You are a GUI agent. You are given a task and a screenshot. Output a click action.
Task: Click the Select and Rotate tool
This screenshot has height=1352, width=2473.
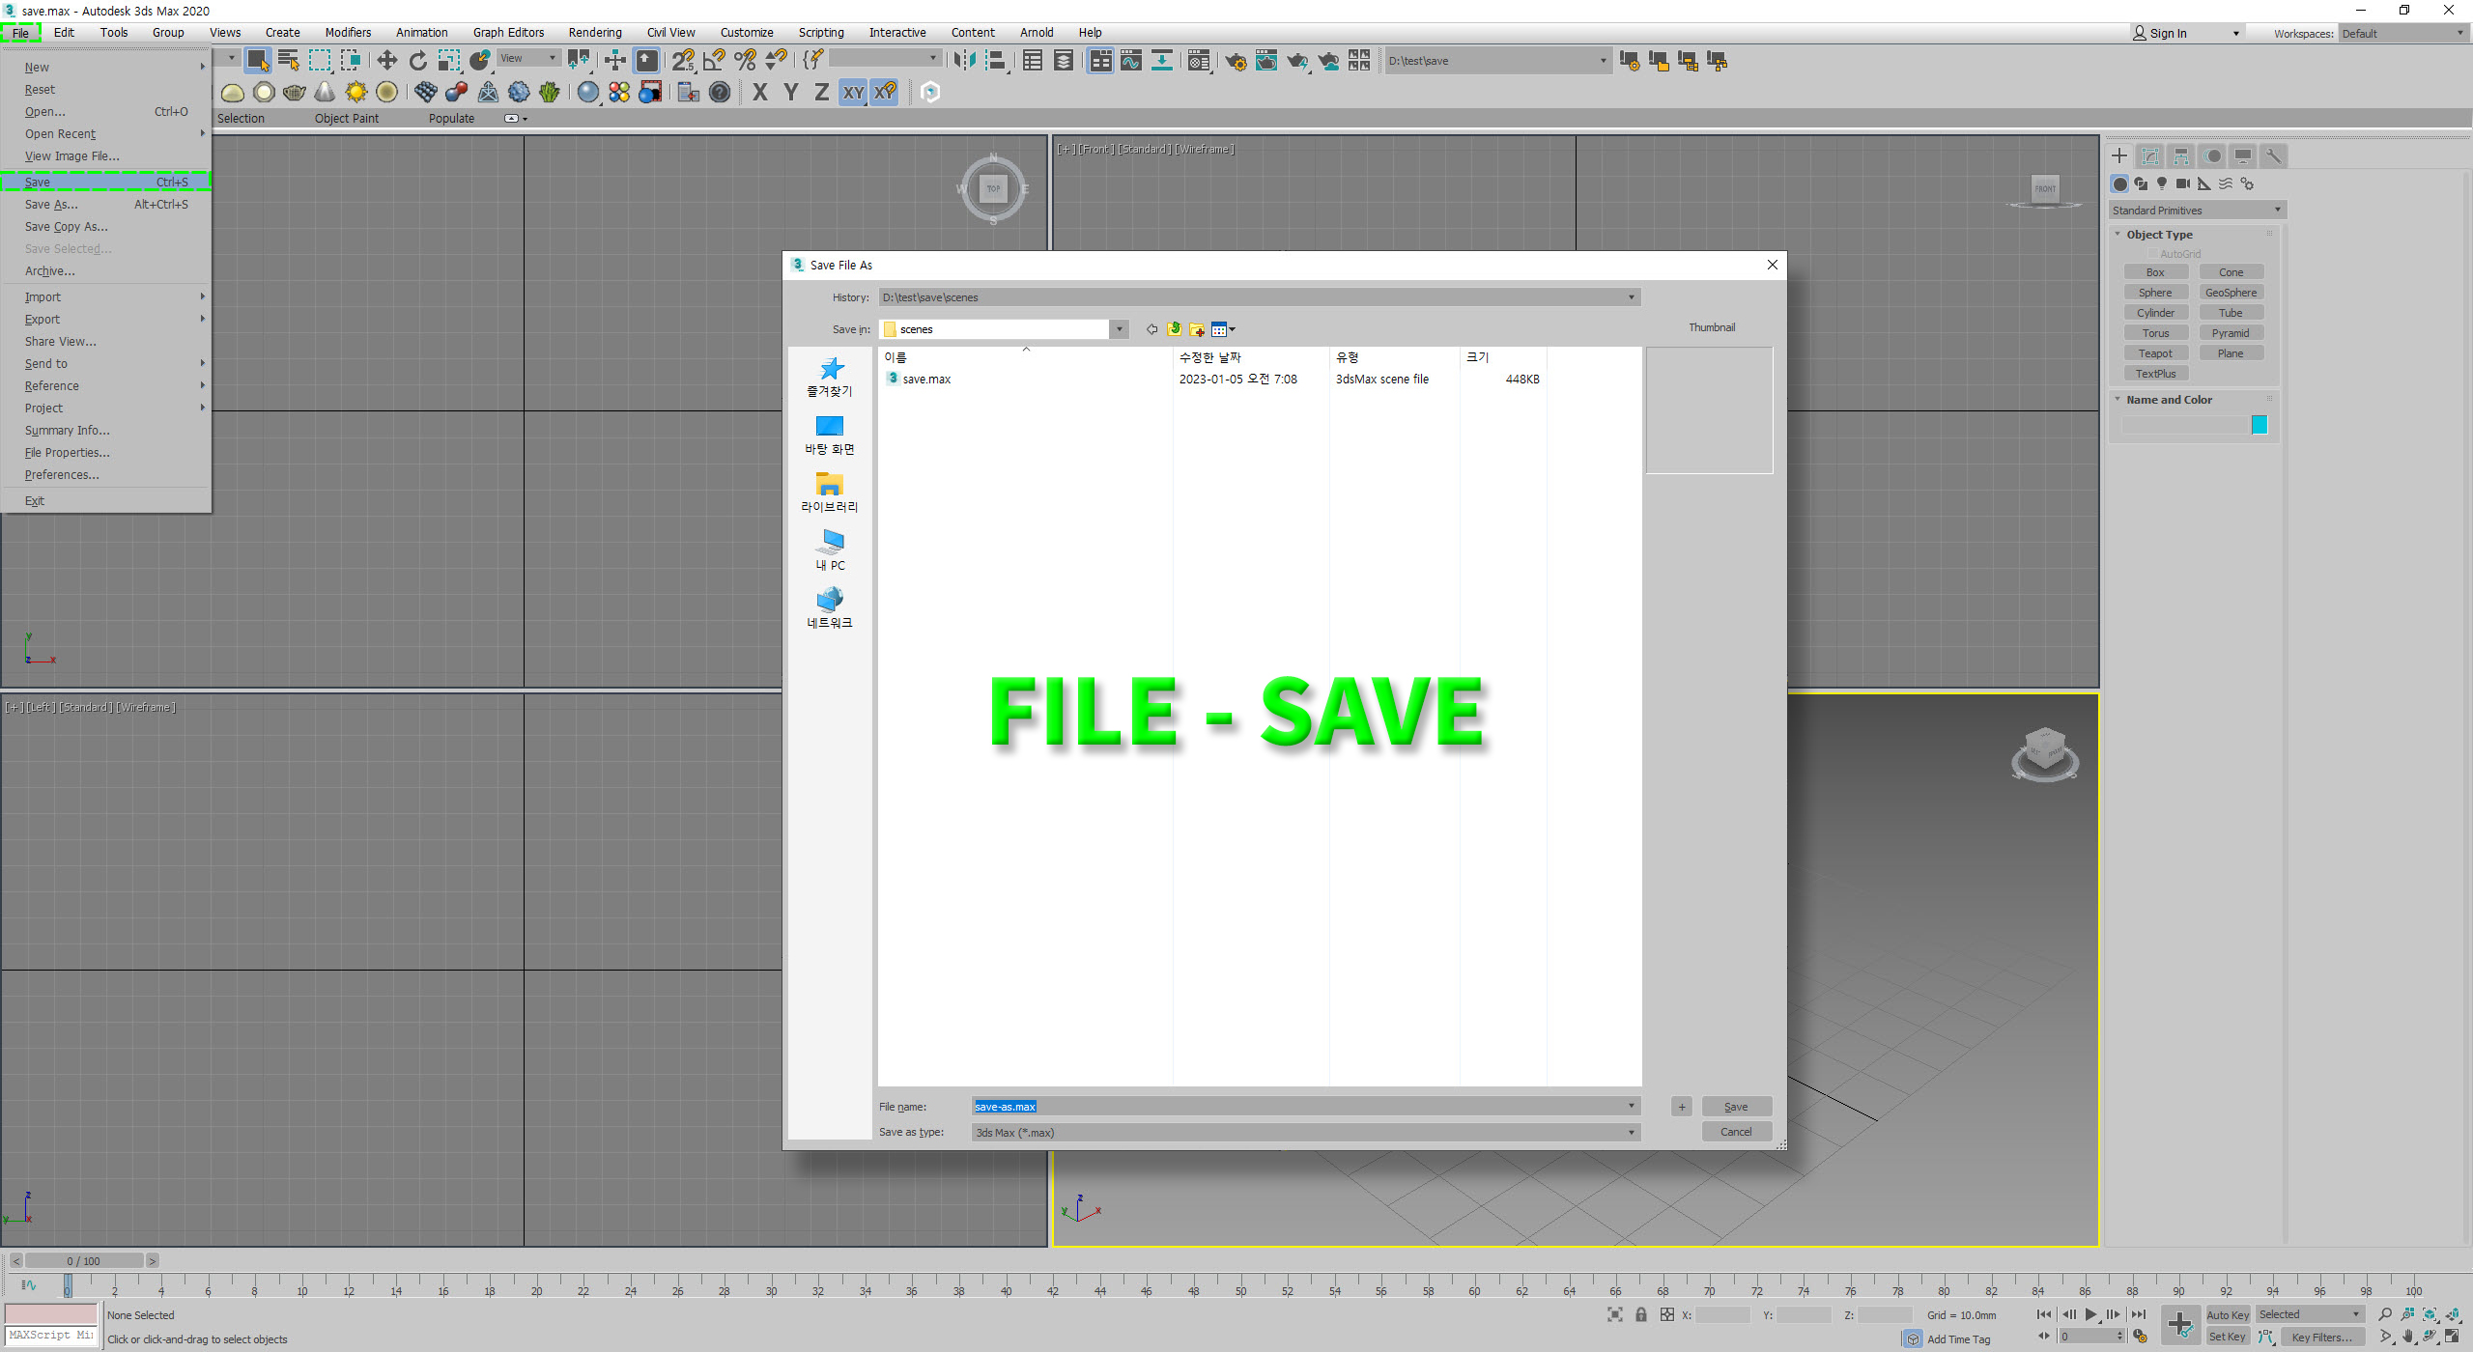point(417,61)
